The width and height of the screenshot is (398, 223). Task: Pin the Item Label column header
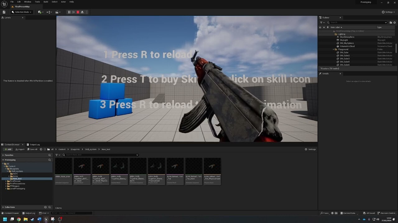click(x=328, y=27)
